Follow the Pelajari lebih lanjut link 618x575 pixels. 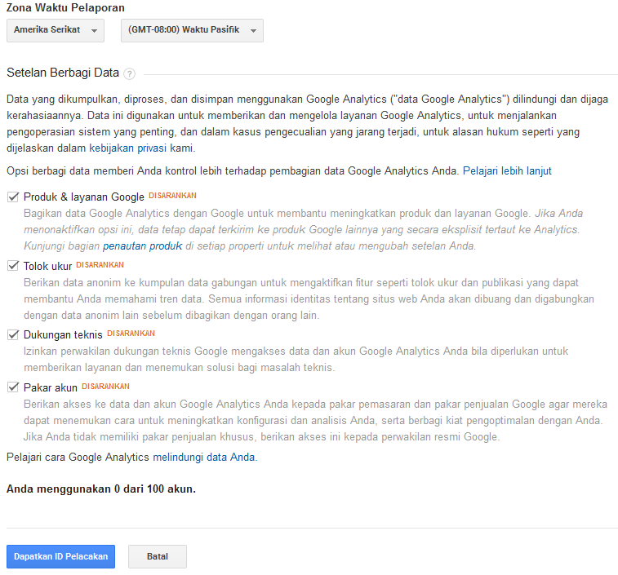[x=507, y=171]
